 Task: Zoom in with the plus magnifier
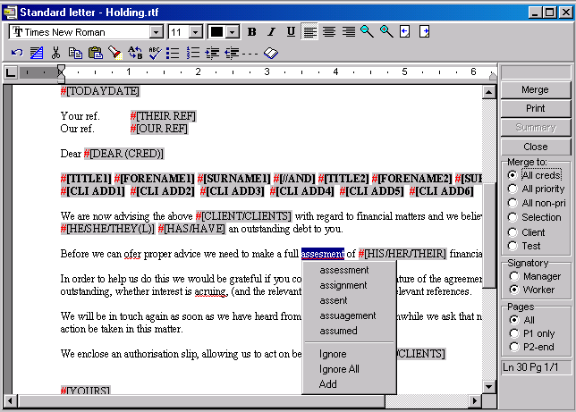pyautogui.click(x=386, y=32)
